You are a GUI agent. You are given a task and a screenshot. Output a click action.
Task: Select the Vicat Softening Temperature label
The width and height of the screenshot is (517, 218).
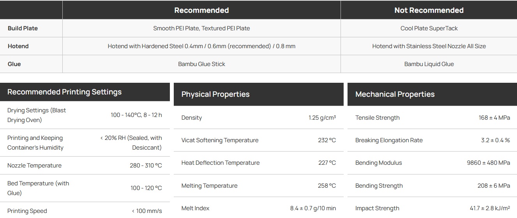coord(220,140)
